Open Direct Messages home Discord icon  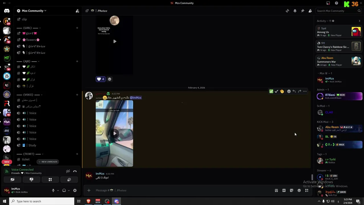click(x=7, y=11)
